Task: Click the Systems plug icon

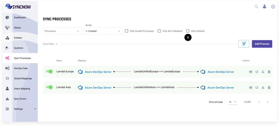Action: click(7, 48)
